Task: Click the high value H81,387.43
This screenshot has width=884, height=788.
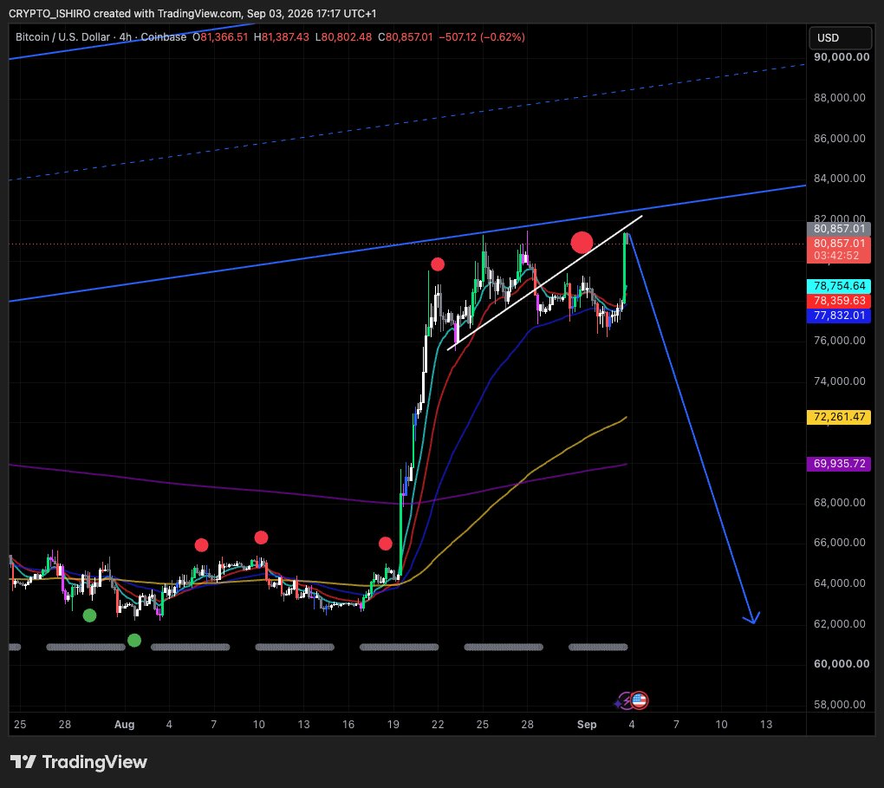Action: point(282,37)
